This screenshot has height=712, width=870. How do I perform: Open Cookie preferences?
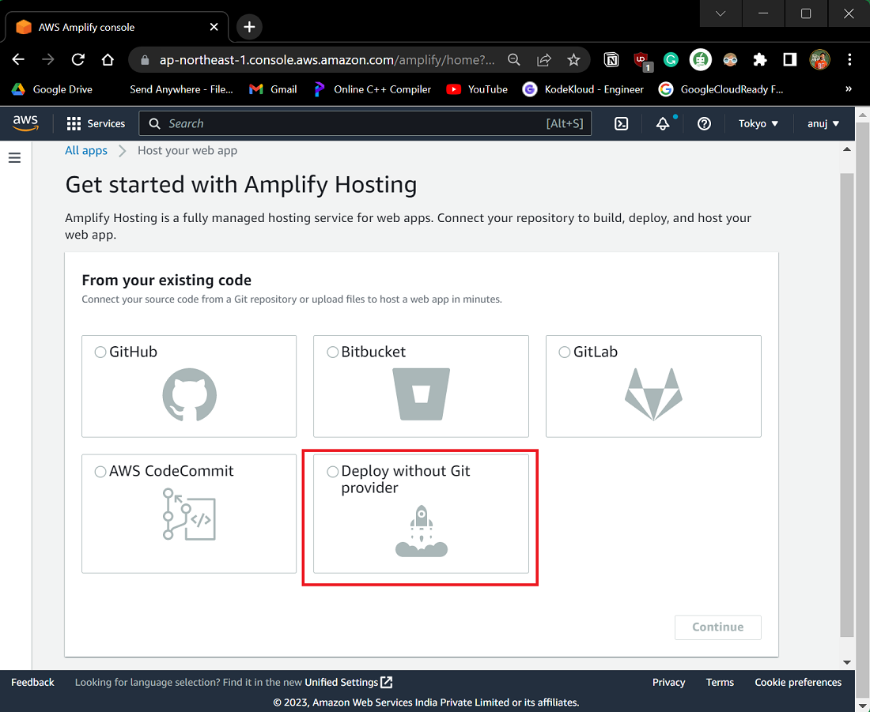[798, 683]
